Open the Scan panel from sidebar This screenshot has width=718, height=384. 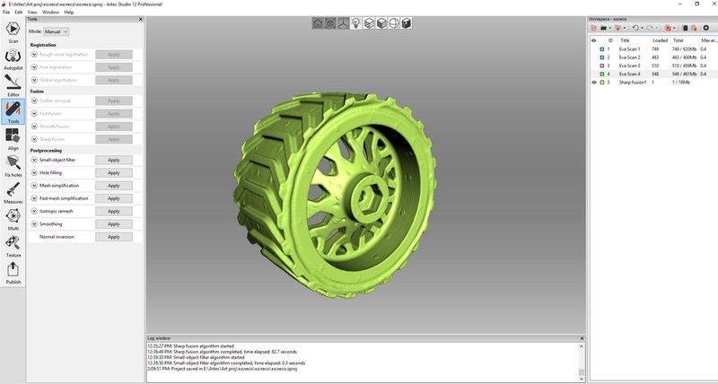[13, 31]
